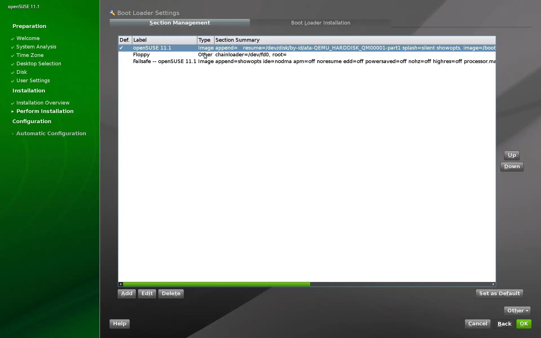
Task: Select the Failsafe -- openSUSE 11.1 entry
Action: point(165,61)
